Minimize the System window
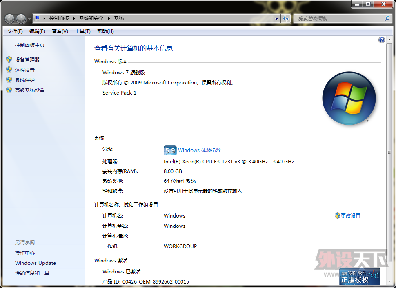This screenshot has width=396, height=288. click(357, 4)
